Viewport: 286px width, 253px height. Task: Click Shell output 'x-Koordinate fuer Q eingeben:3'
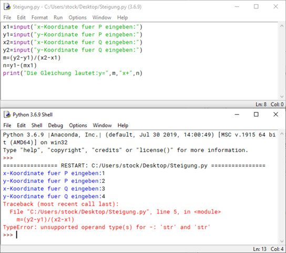point(54,189)
